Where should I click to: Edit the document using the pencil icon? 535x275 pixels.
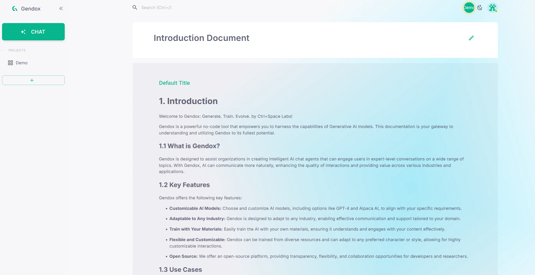coord(471,38)
